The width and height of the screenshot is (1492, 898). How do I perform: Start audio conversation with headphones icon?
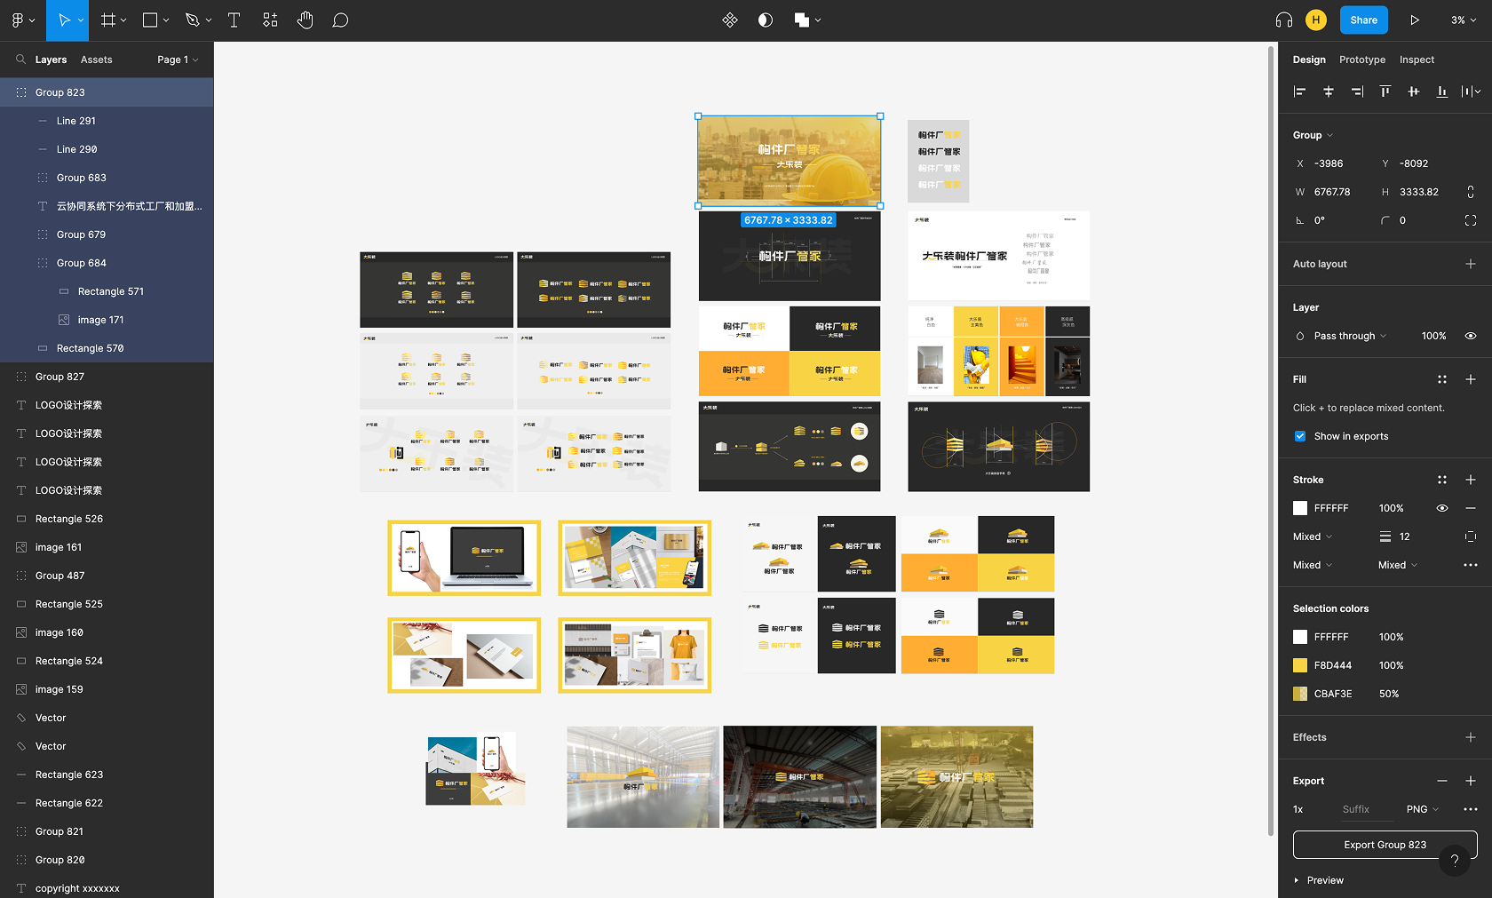pos(1283,20)
